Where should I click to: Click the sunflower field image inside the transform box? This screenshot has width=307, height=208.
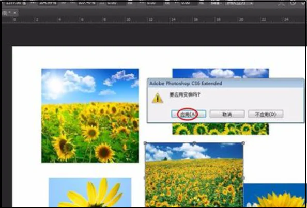click(x=194, y=175)
